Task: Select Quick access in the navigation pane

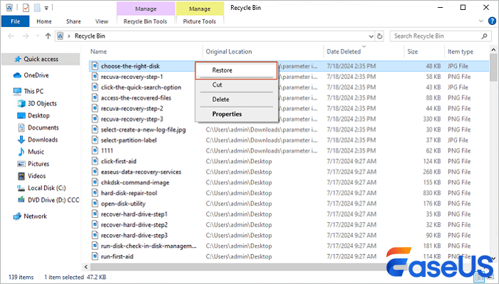Action: (41, 59)
